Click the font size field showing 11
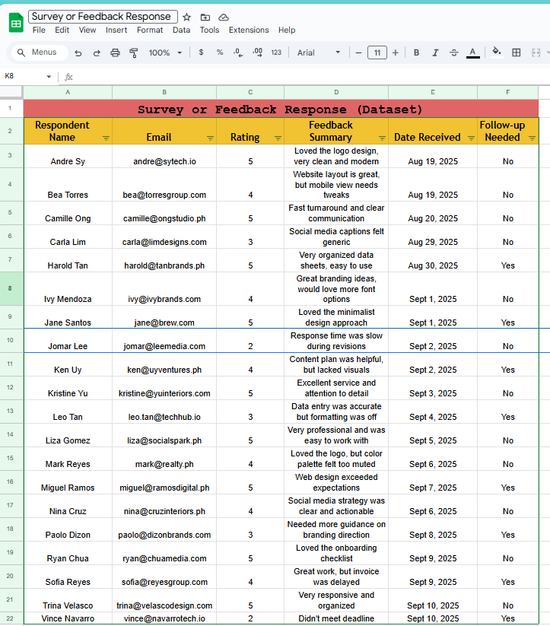 coord(377,52)
